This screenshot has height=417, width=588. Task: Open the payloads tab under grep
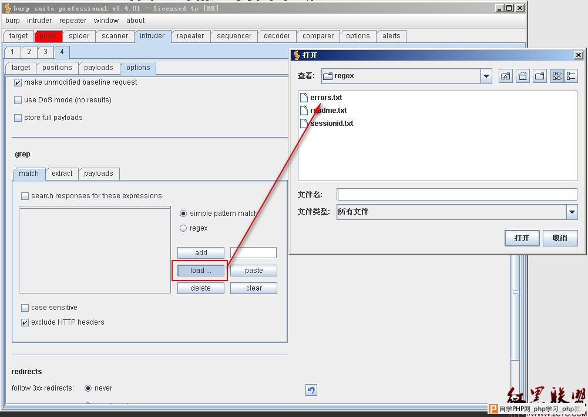[99, 174]
